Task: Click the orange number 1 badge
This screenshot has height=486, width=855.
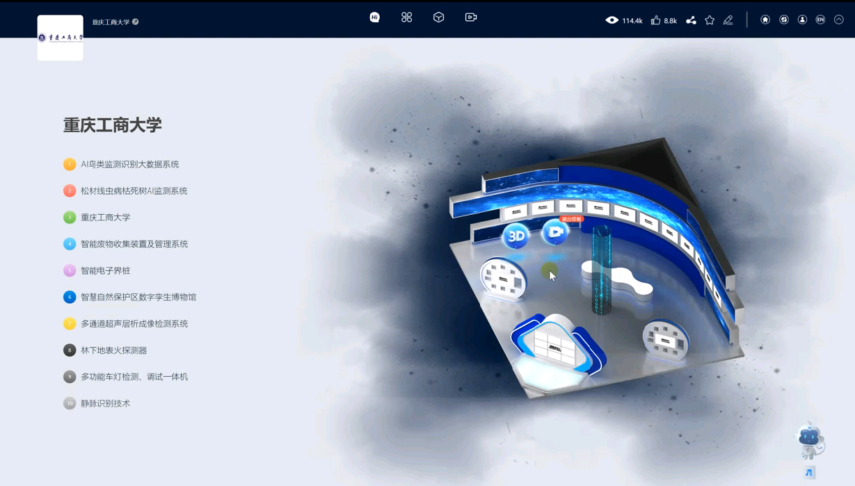Action: 70,164
